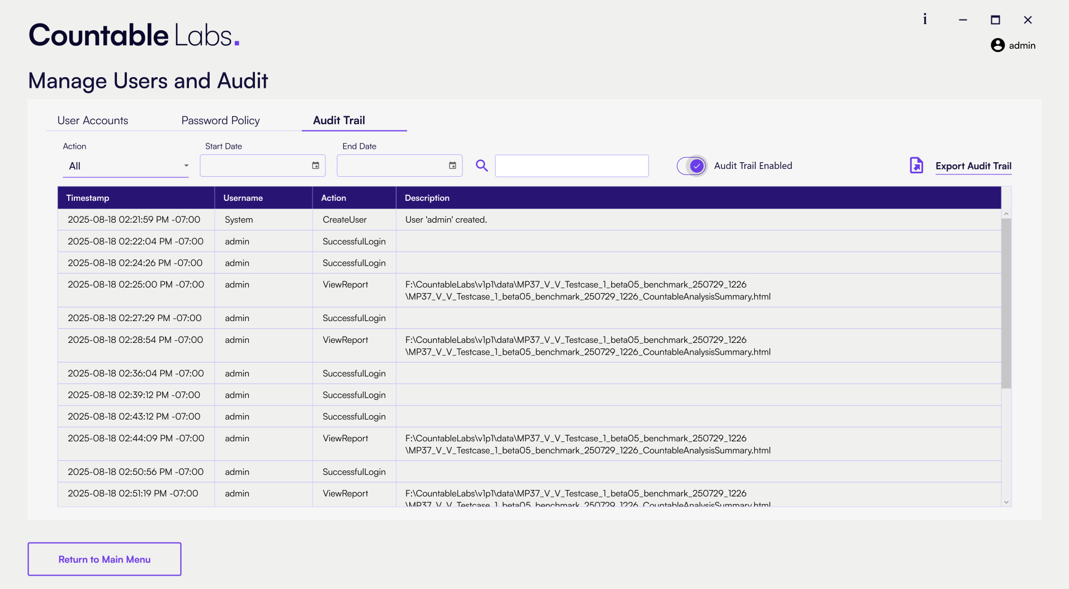The height and width of the screenshot is (589, 1069).
Task: Click the magnifier search icon
Action: pos(481,166)
